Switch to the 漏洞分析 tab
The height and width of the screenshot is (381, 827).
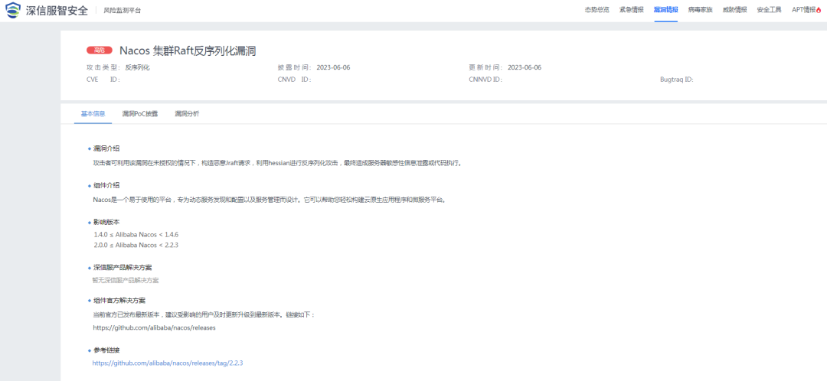click(x=187, y=113)
